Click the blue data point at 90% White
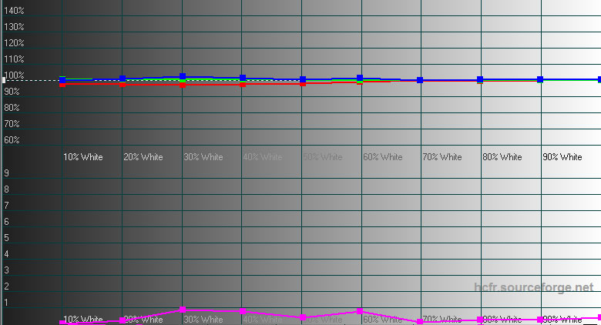Viewport: 601px width, 325px height. pyautogui.click(x=540, y=79)
